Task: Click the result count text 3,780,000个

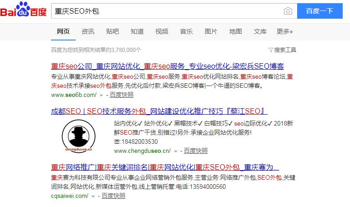Action: pyautogui.click(x=126, y=50)
